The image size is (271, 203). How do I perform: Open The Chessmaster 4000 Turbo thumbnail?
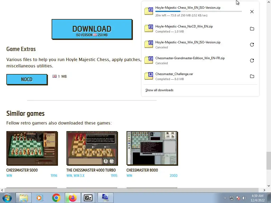[x=92, y=148]
